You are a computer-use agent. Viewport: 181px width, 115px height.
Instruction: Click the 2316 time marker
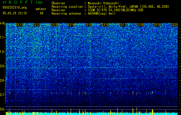[105, 25]
